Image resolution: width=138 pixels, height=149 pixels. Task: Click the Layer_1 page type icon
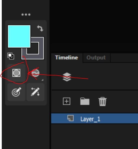click(x=71, y=118)
